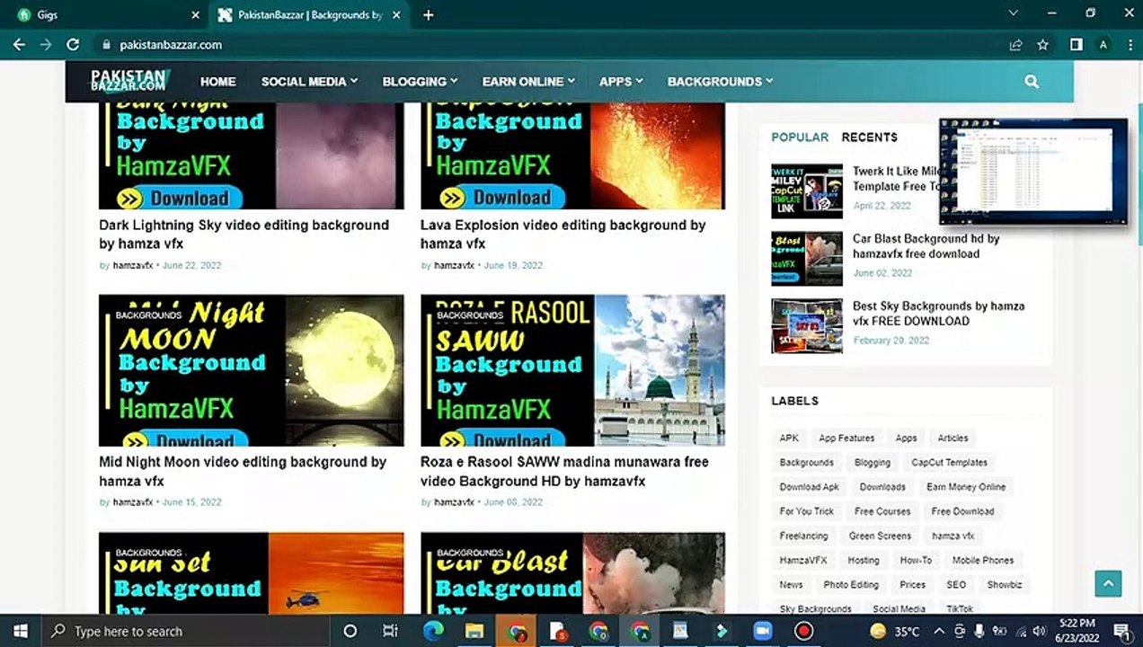
Task: Close the Gigs browser tab
Action: click(x=196, y=14)
